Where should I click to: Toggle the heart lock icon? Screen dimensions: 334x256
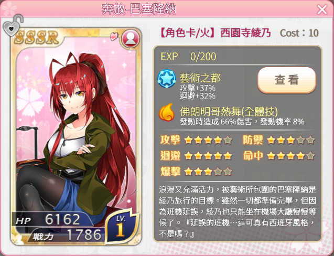click(13, 25)
